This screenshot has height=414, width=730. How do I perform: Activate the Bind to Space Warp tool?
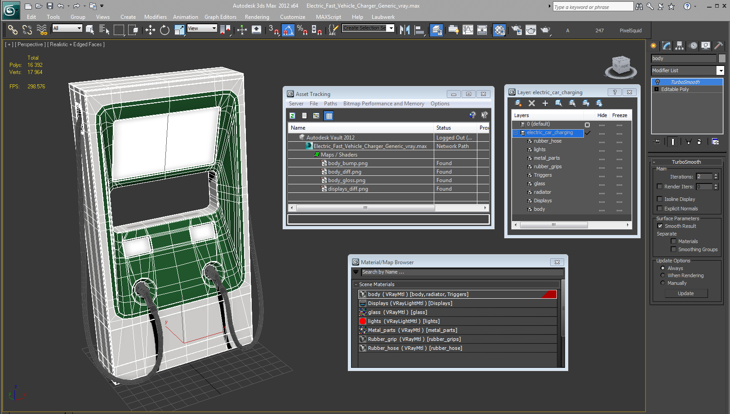click(41, 30)
